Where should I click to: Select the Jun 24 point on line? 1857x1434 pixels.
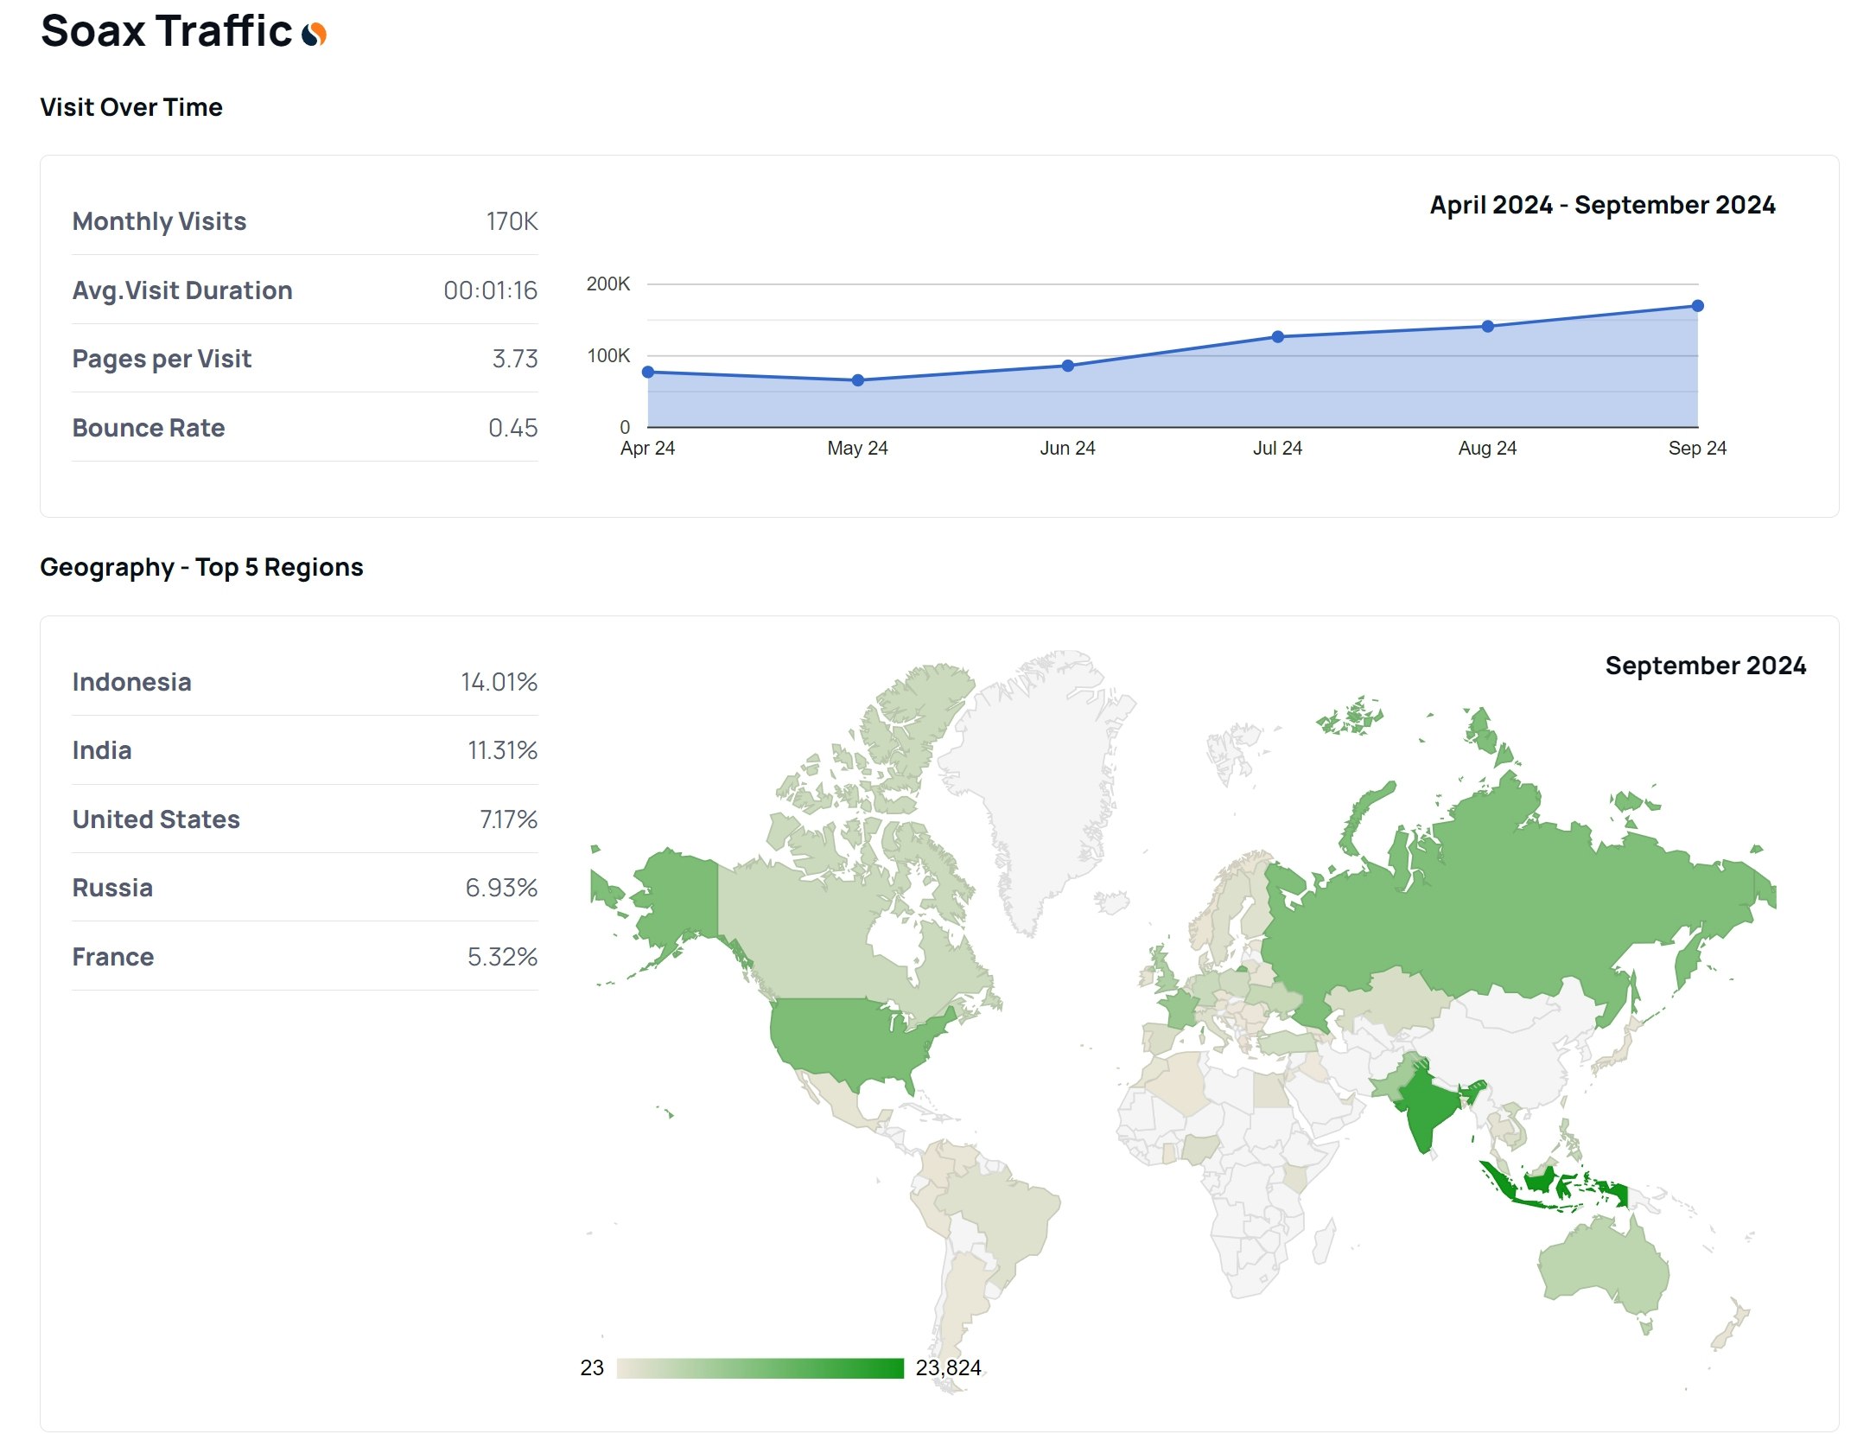pyautogui.click(x=1068, y=366)
